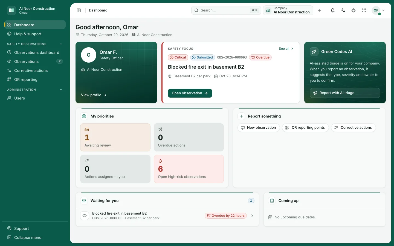
Task: Go to Dashboard in sidebar
Action: (x=35, y=25)
